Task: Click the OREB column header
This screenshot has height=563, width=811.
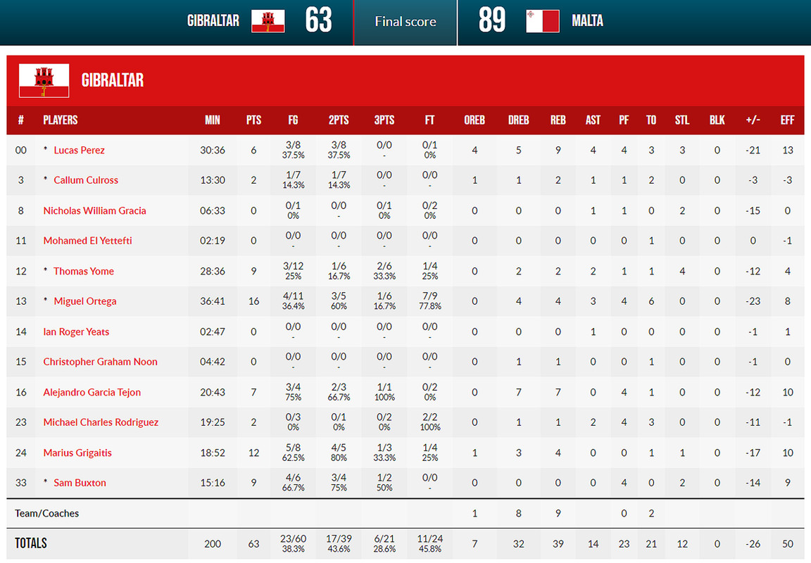Action: point(474,120)
